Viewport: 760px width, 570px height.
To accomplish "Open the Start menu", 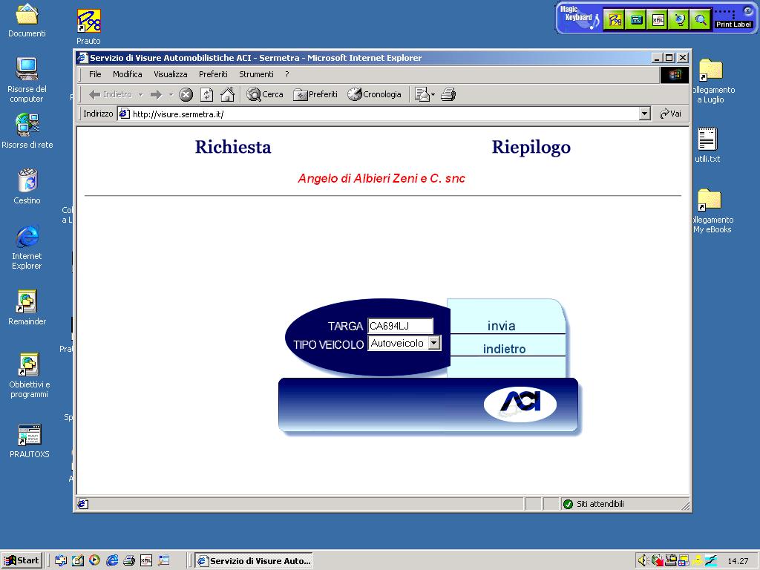I will click(x=22, y=560).
